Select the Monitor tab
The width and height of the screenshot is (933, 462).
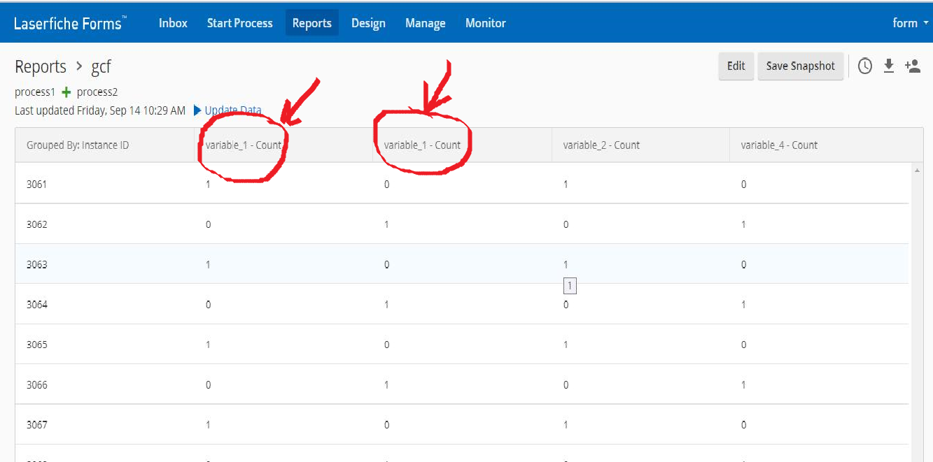point(485,23)
